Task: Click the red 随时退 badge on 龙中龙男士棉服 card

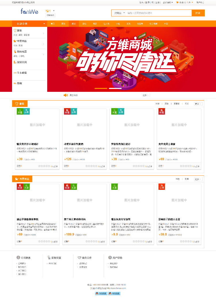Action: 162,111
